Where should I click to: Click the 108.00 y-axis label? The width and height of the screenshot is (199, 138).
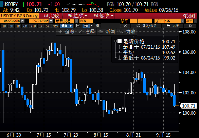tap(189, 31)
